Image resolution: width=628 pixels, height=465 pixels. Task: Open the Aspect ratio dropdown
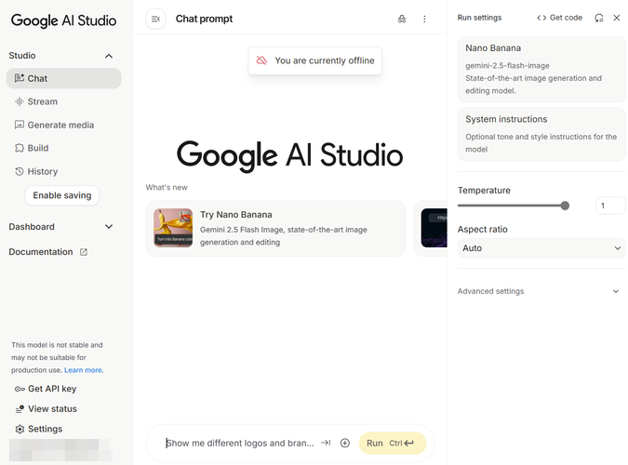pos(541,248)
